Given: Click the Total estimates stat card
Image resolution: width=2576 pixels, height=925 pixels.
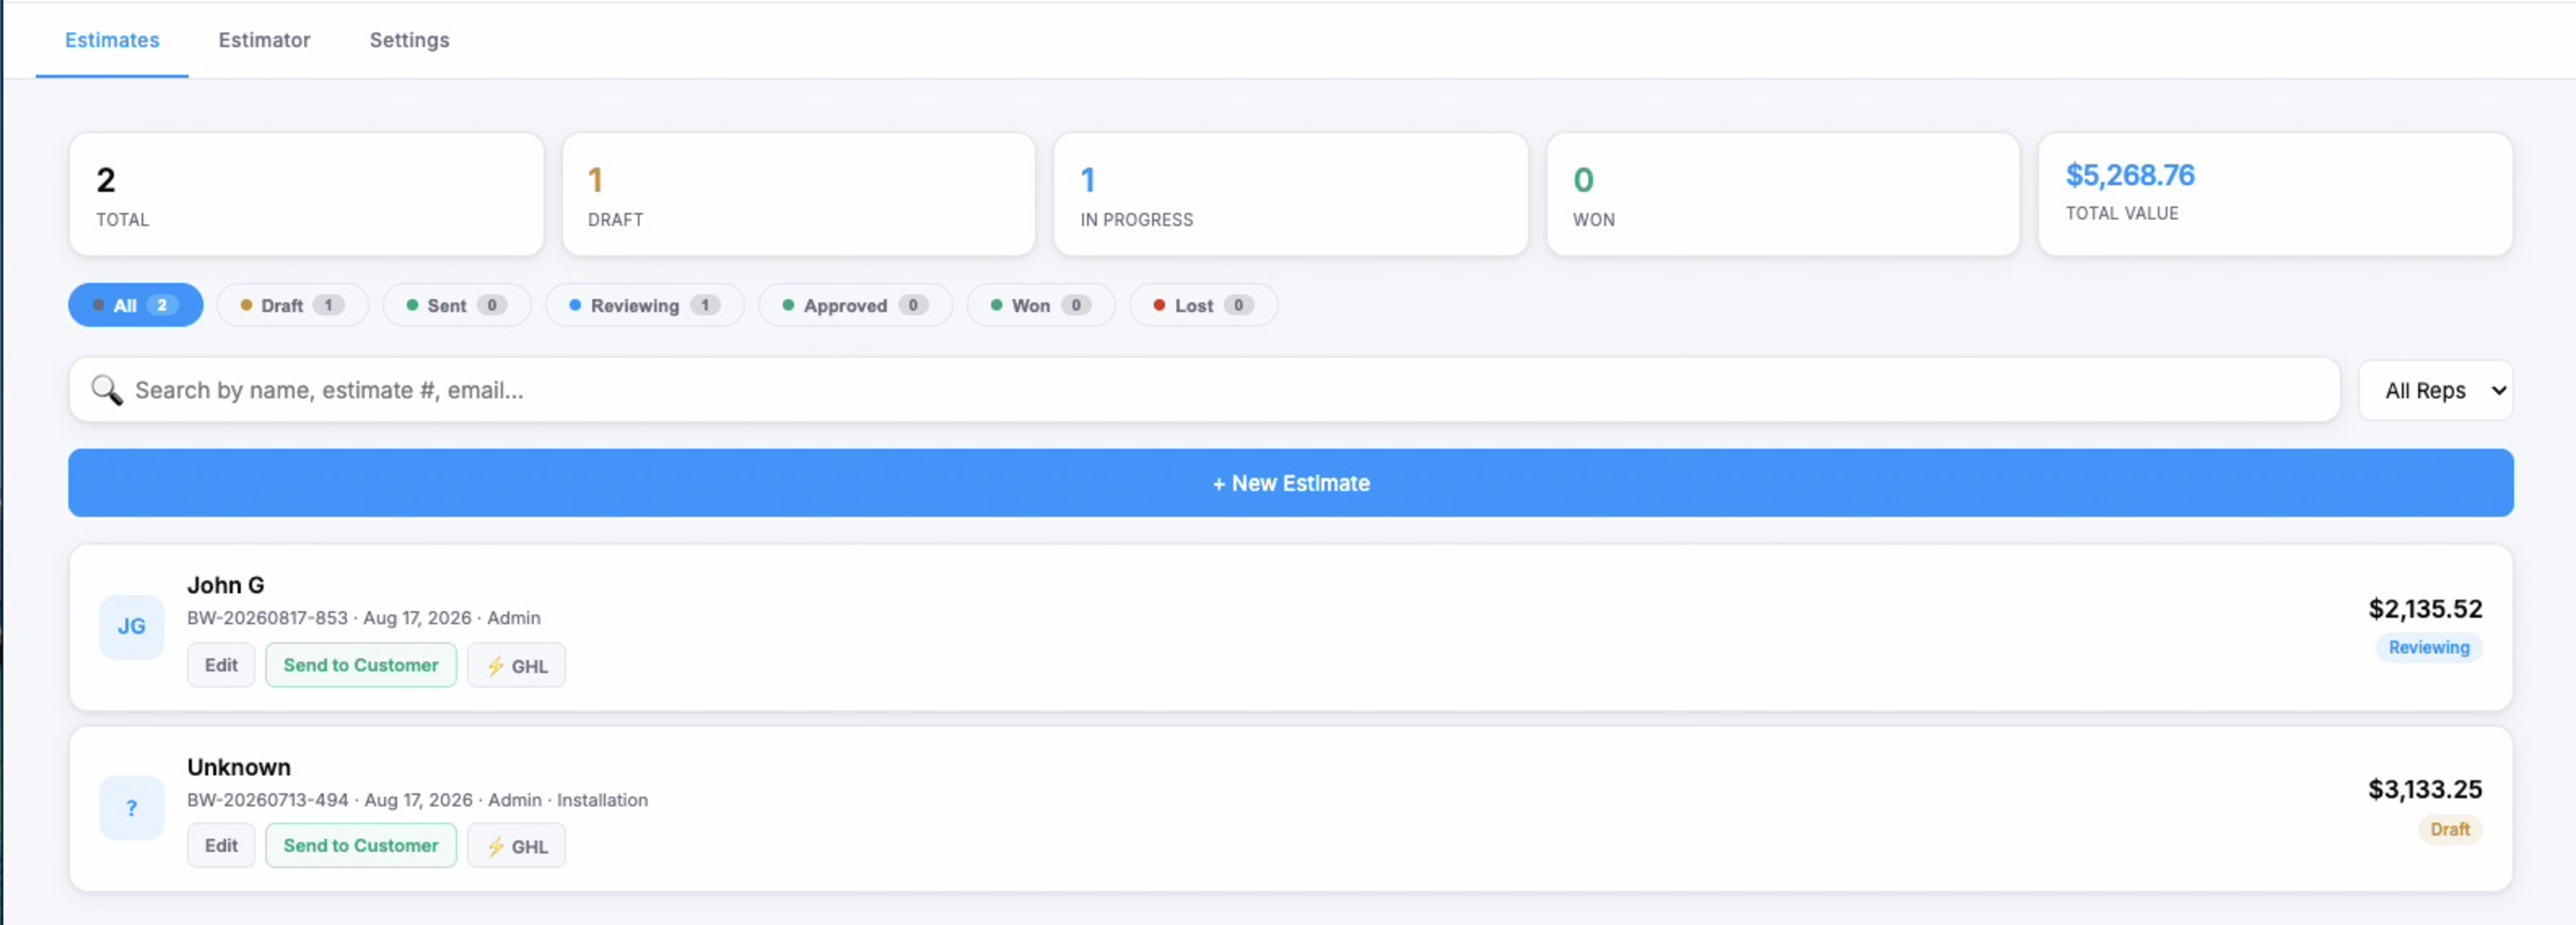Looking at the screenshot, I should click(306, 195).
